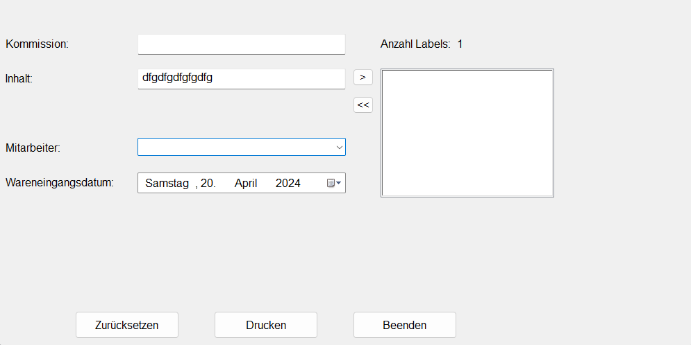691x345 pixels.
Task: Select the day '20.' in date field
Action: click(x=208, y=183)
